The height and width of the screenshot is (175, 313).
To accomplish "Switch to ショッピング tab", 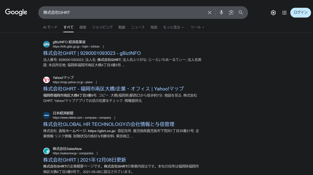I will pyautogui.click(x=102, y=27).
